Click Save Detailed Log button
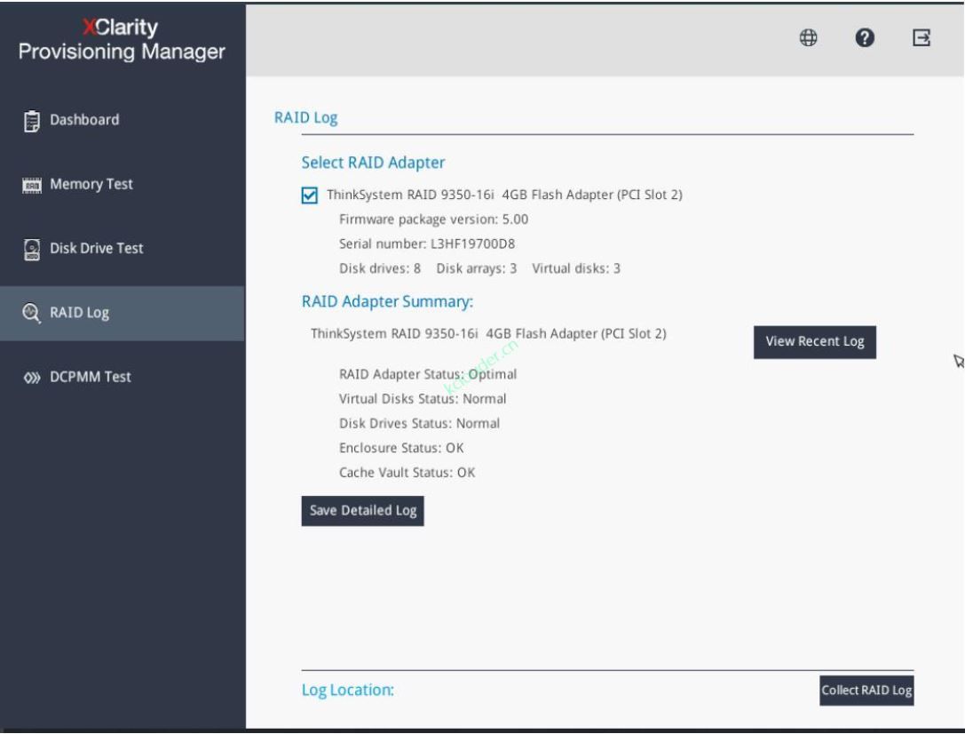Image resolution: width=965 pixels, height=734 pixels. [x=362, y=510]
